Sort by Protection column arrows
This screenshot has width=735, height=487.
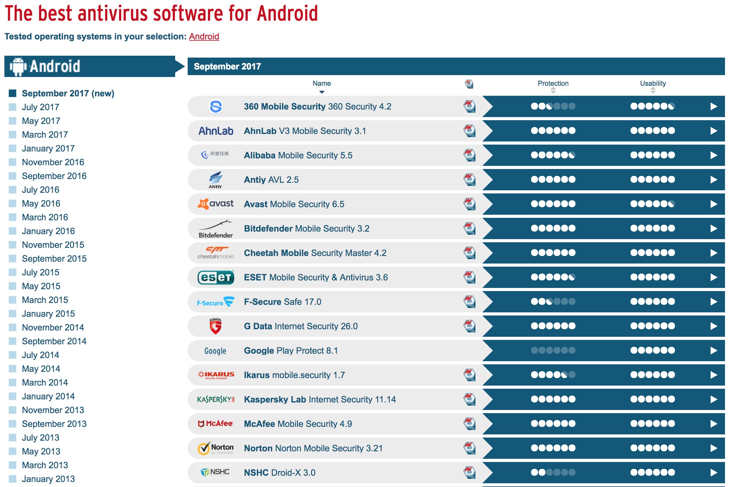pyautogui.click(x=553, y=90)
